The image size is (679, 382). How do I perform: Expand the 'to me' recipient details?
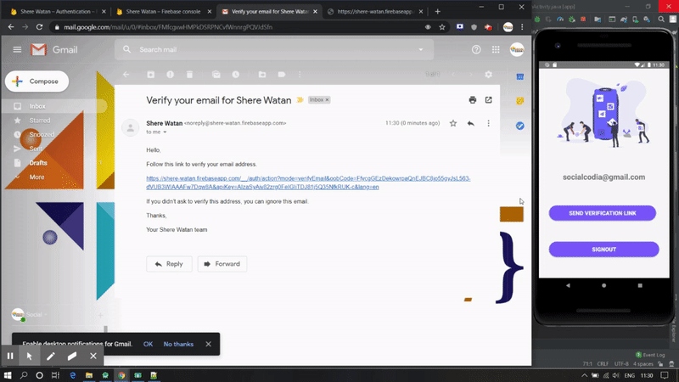(165, 132)
